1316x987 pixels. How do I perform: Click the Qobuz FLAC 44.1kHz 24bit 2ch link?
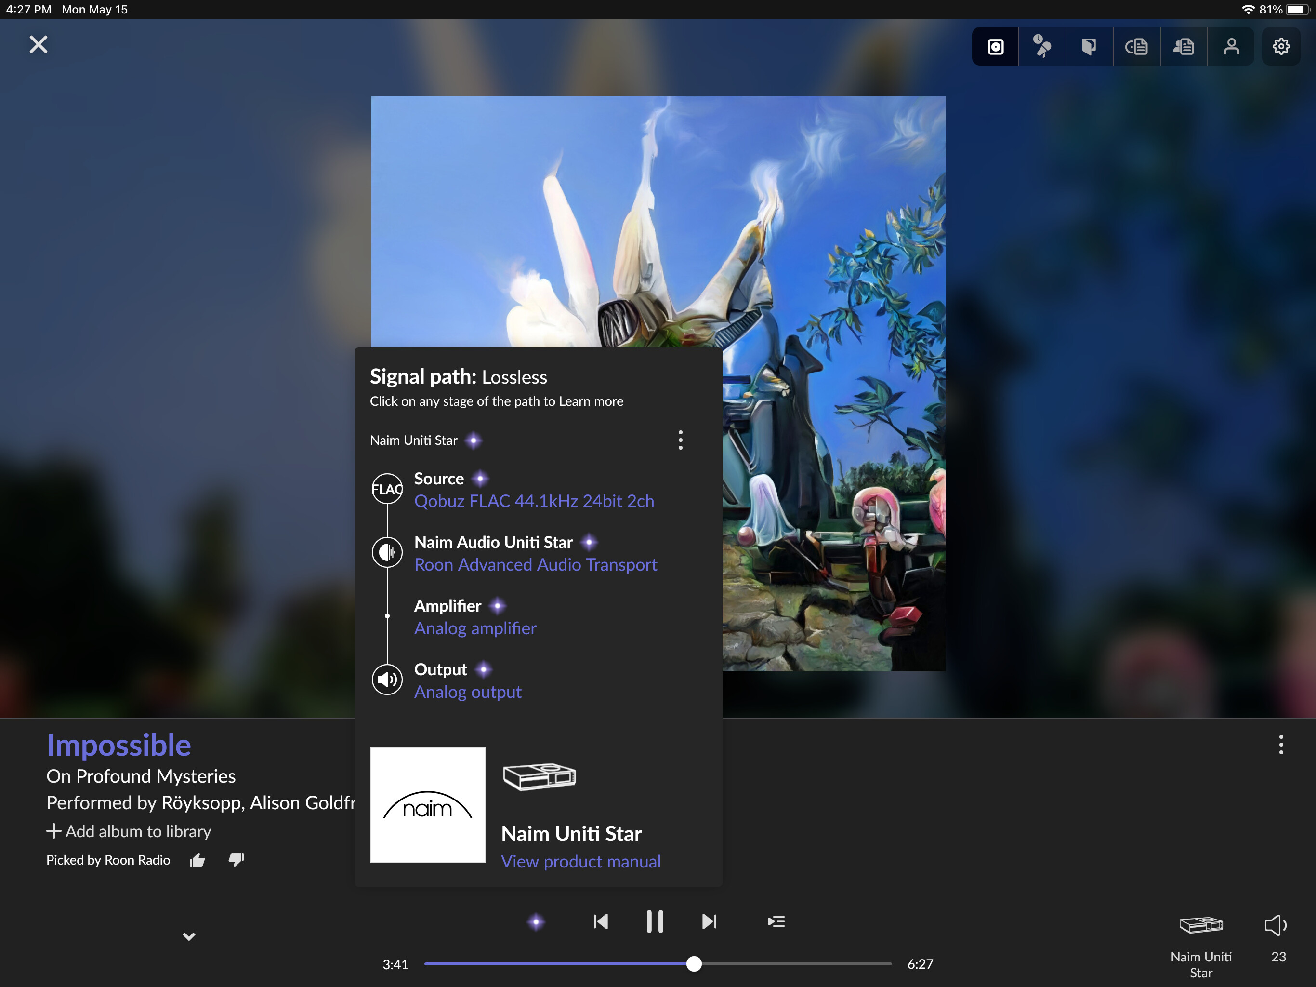(x=534, y=501)
